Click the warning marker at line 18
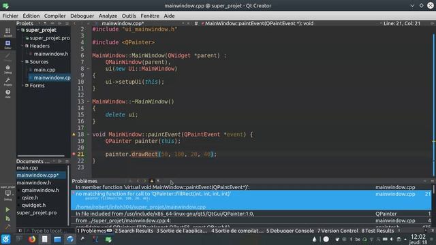The width and height of the screenshot is (436, 245). (x=74, y=135)
